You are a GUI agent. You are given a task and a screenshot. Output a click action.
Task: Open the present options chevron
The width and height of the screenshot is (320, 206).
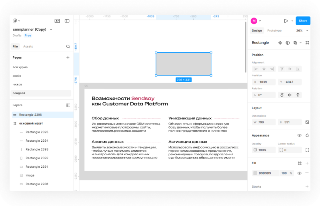pyautogui.click(x=292, y=21)
